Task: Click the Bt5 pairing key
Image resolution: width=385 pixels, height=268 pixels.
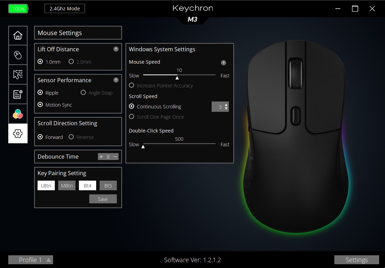Action: pos(108,185)
